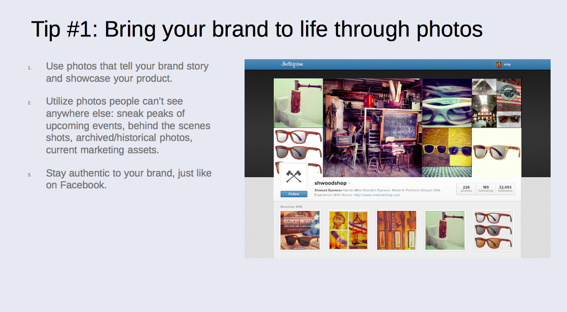Open the 189 following list

pos(485,189)
